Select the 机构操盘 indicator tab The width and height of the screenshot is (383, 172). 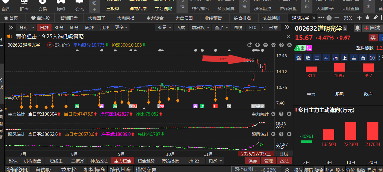(x=33, y=161)
